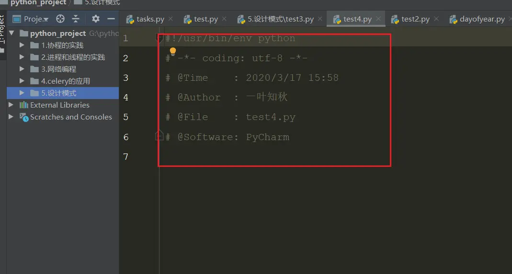Viewport: 512px width, 274px height.
Task: Expand the 1.协程的实践 folder
Action: (x=22, y=45)
